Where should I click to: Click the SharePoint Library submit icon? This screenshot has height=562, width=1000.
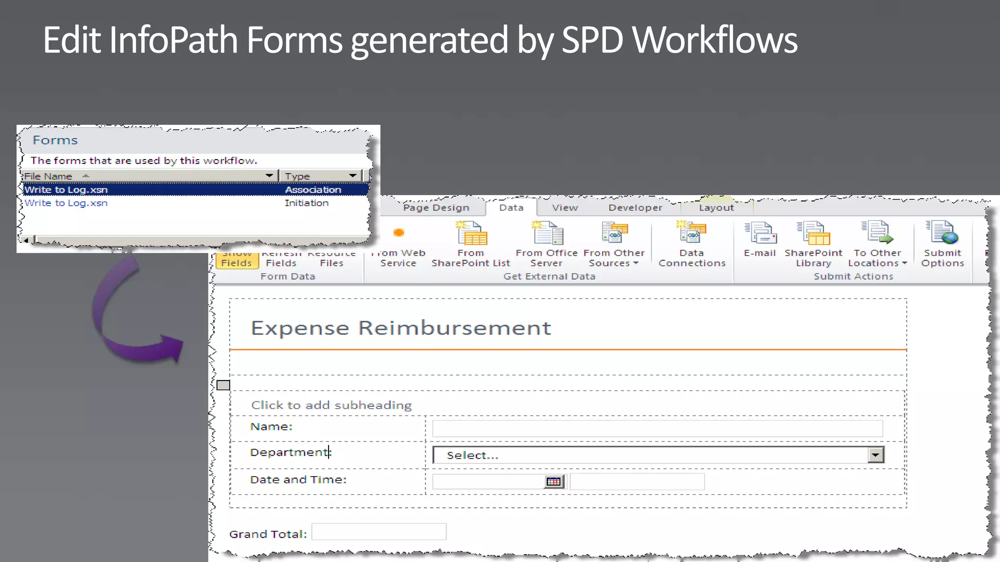(813, 233)
